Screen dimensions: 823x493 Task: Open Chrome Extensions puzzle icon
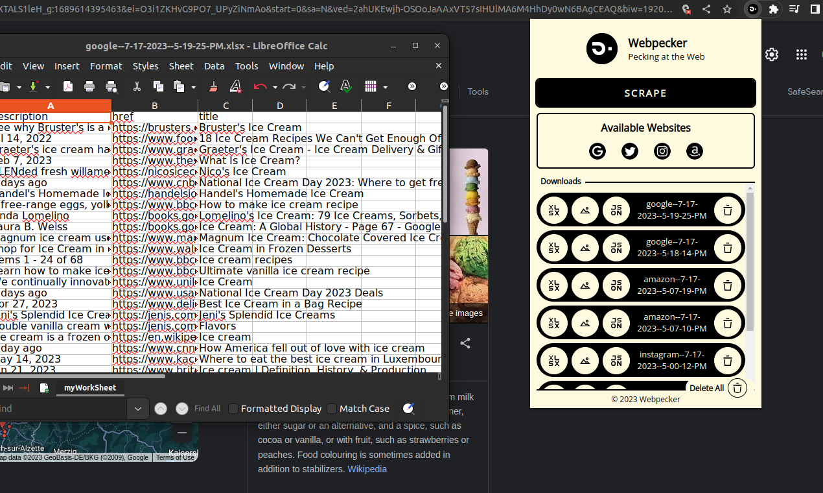point(773,9)
